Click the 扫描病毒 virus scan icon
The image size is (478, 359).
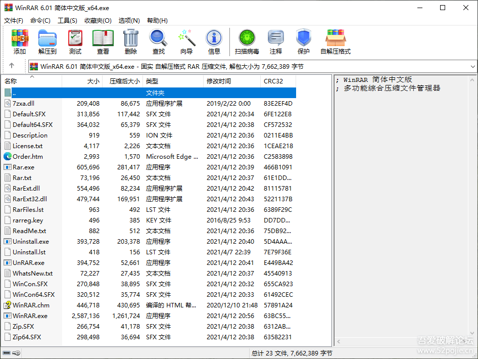pyautogui.click(x=247, y=38)
